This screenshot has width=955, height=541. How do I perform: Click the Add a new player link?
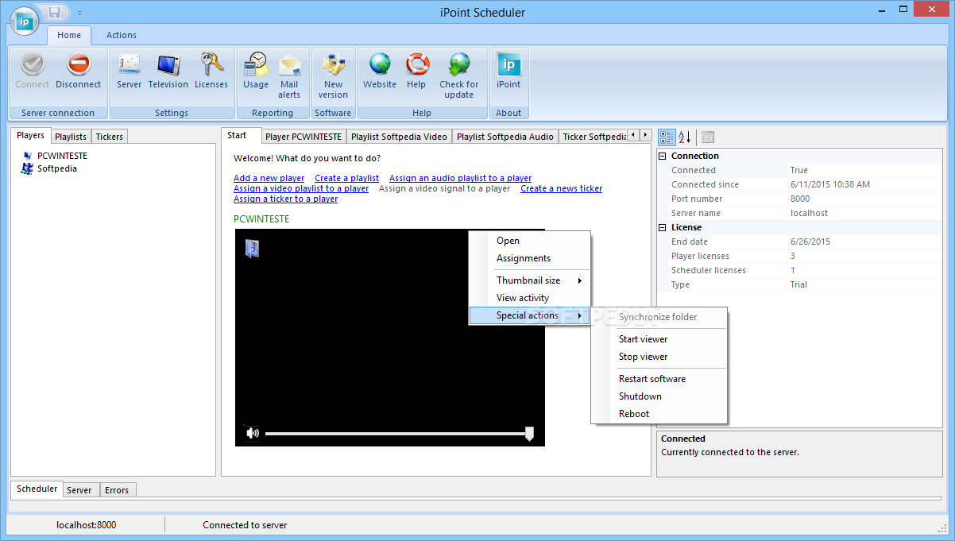[x=269, y=178]
